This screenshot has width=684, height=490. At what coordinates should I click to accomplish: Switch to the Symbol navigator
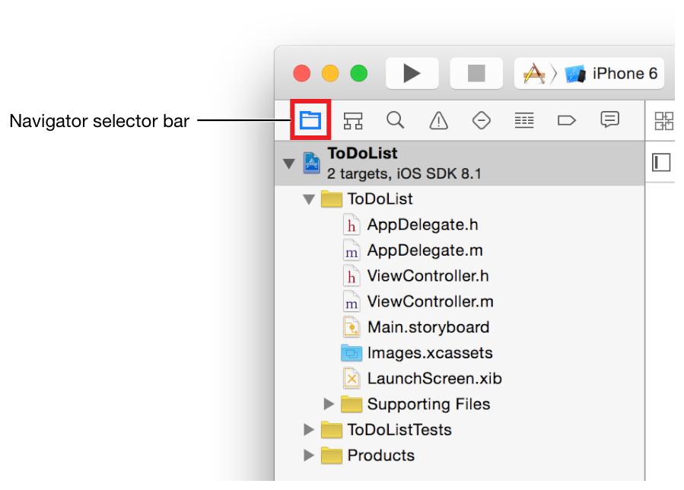tap(353, 120)
